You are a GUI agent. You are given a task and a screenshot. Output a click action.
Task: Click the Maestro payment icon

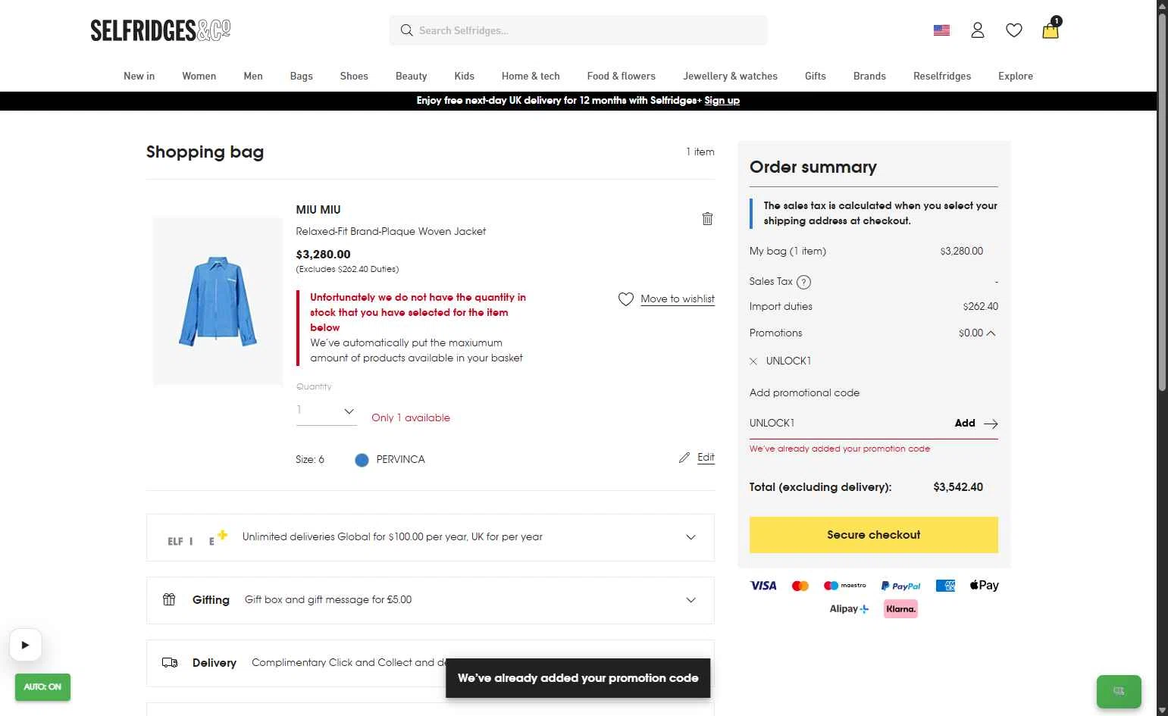click(x=844, y=586)
